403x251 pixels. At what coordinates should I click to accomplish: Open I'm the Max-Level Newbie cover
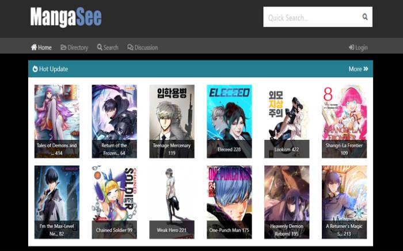[x=56, y=201]
